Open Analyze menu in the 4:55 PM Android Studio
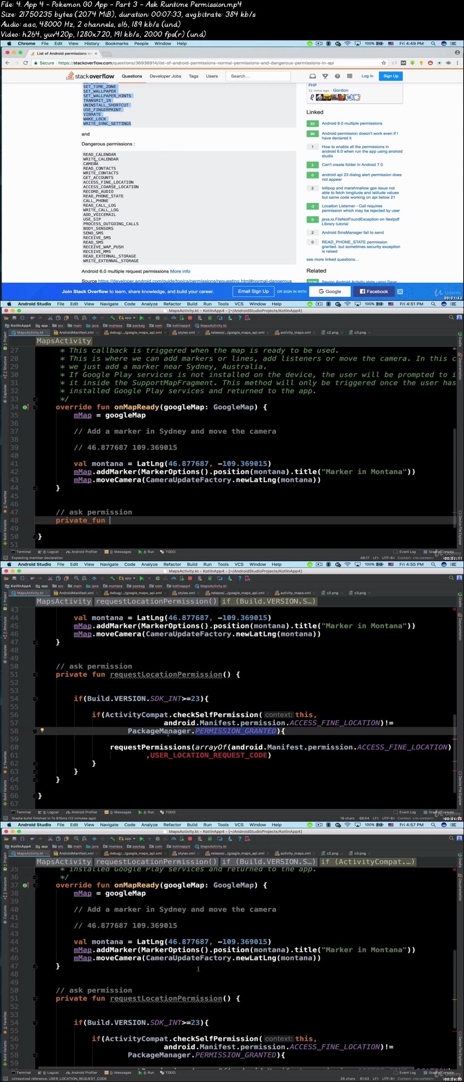464x1082 pixels. click(150, 564)
